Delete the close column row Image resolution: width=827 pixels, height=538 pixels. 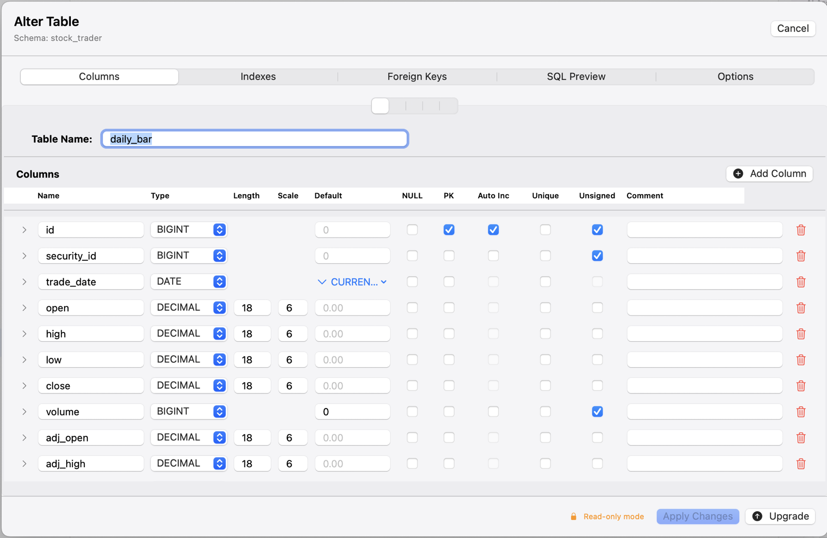801,386
